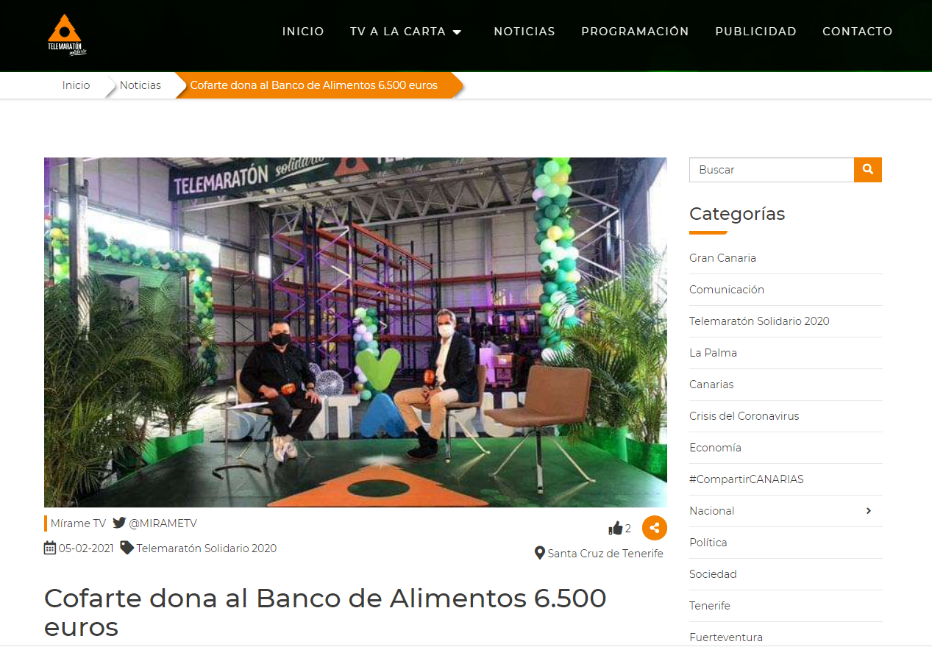The height and width of the screenshot is (647, 932).
Task: Open the NOTICIAS menu item
Action: point(524,32)
